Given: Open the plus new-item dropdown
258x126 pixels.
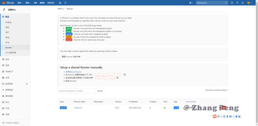Looking at the screenshot, I should tap(191, 3).
